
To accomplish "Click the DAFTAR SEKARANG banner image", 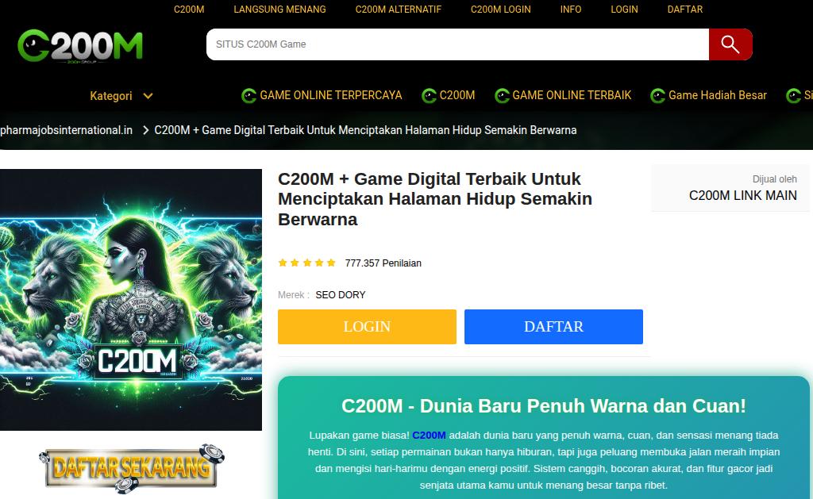I will point(131,467).
